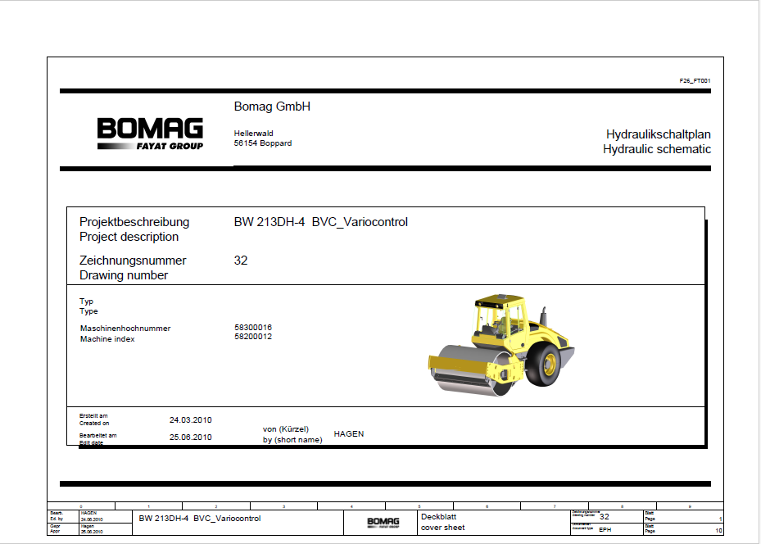This screenshot has height=544, width=761.
Task: Click the creation date '24.03.2010'
Action: point(190,420)
